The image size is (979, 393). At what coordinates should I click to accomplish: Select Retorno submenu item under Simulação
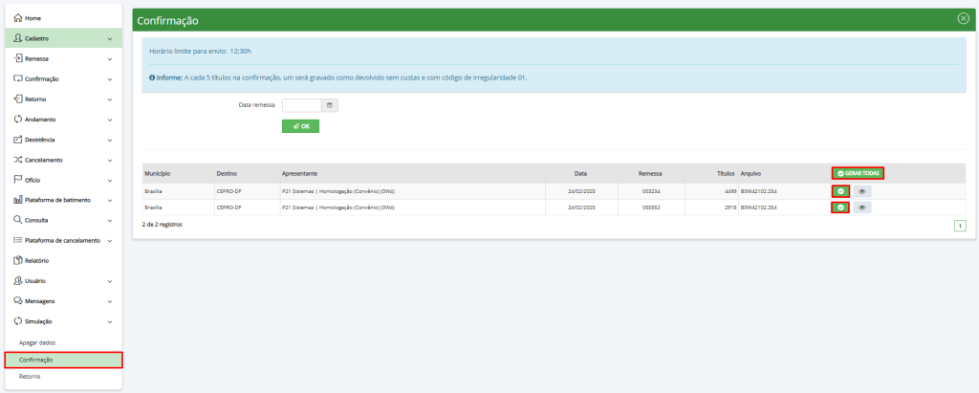point(30,377)
